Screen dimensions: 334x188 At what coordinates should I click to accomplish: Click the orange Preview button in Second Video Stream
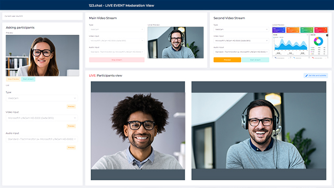(x=227, y=60)
